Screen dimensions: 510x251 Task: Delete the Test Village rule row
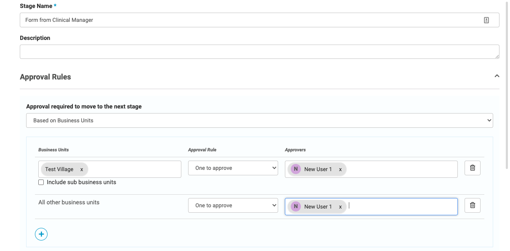[473, 168]
